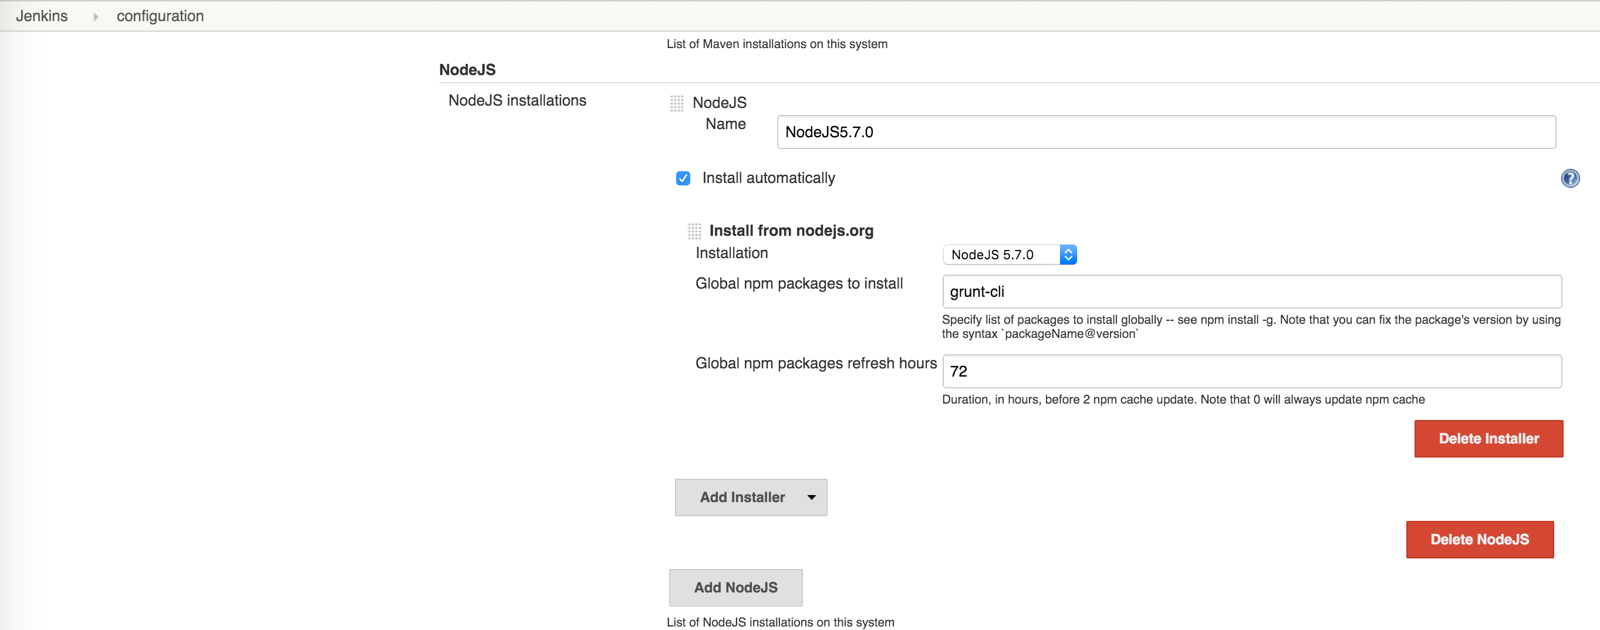
Task: Click the Add Installer caret arrow
Action: [x=811, y=497]
